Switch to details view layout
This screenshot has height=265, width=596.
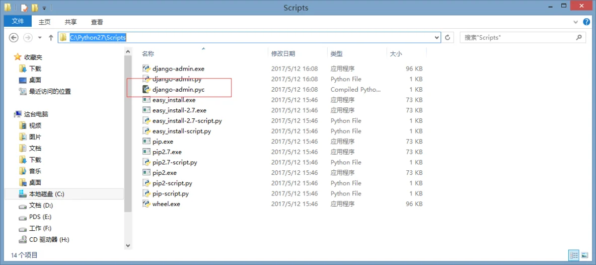pyautogui.click(x=574, y=255)
